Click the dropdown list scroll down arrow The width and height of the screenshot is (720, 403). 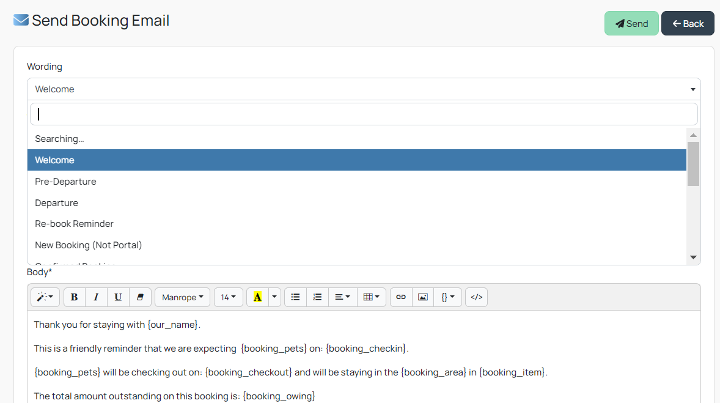(693, 257)
